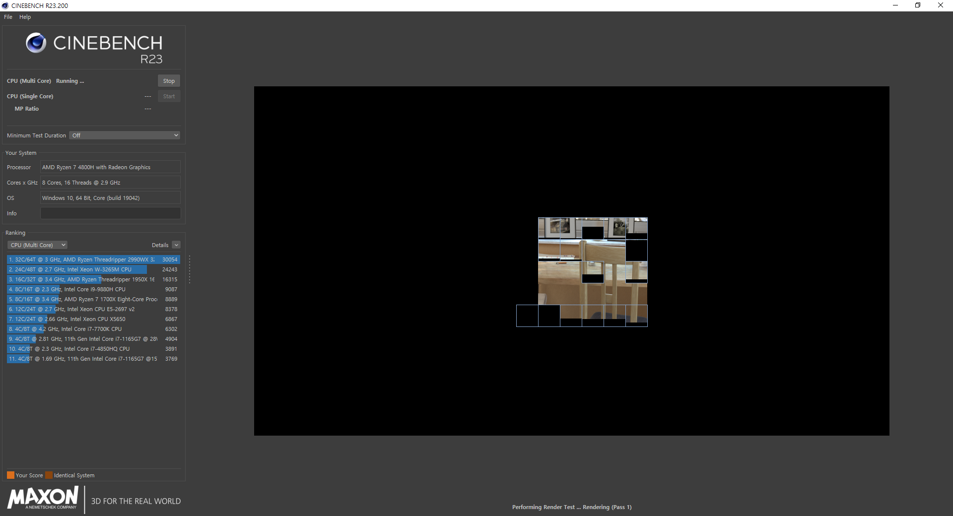Close the Cinebench window
This screenshot has width=953, height=516.
pyautogui.click(x=941, y=5)
